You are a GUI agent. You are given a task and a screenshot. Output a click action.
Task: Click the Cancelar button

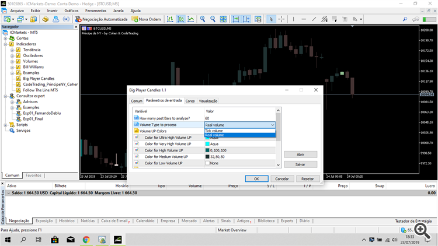[x=282, y=179]
